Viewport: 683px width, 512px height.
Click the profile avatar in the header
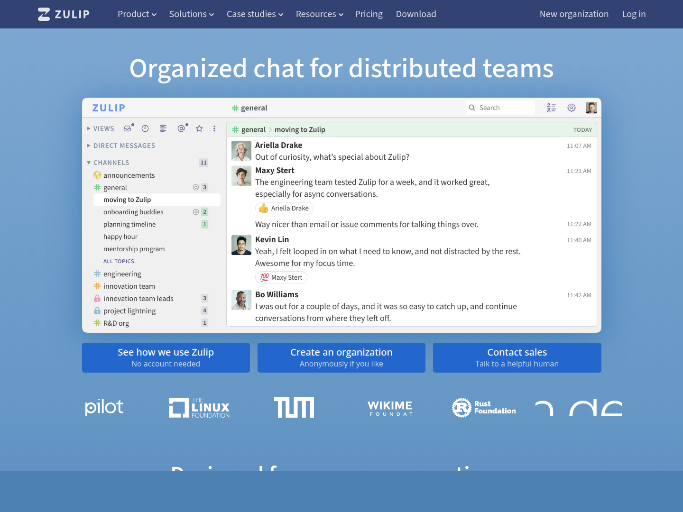coord(591,108)
